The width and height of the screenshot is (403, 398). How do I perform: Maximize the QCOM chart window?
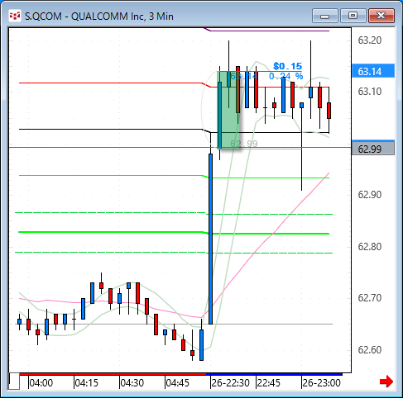coord(353,16)
